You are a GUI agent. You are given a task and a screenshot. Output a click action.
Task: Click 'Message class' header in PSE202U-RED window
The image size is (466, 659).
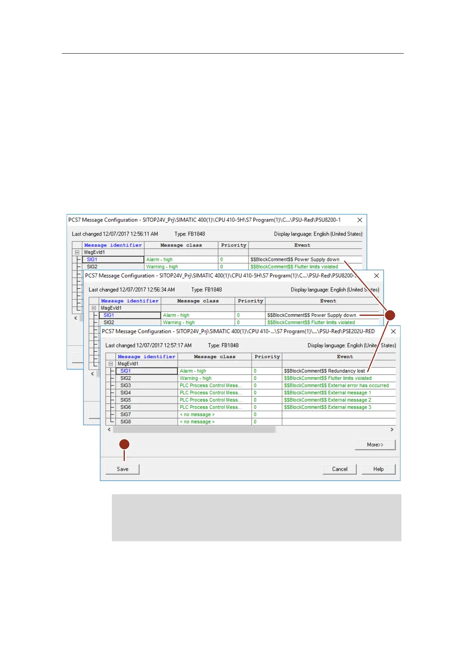[214, 357]
